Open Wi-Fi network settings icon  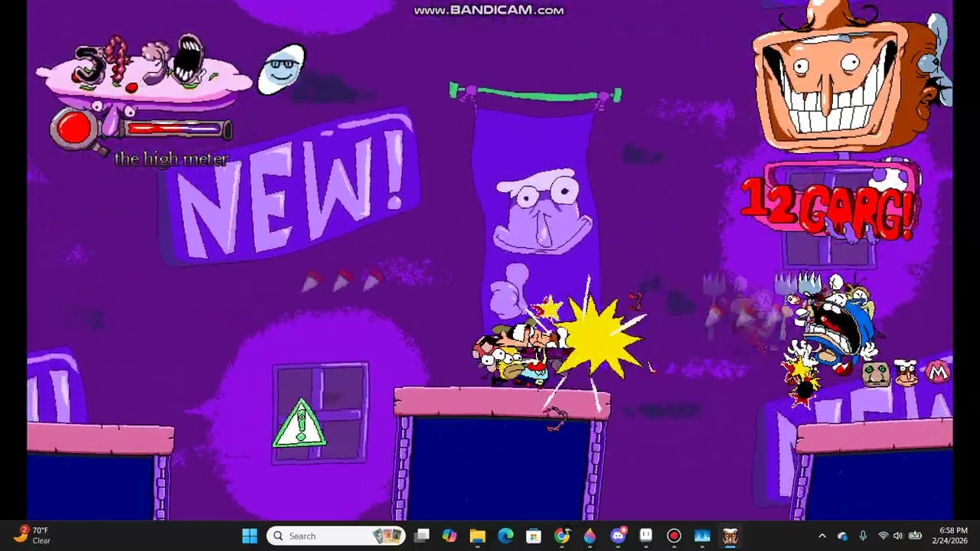(883, 536)
